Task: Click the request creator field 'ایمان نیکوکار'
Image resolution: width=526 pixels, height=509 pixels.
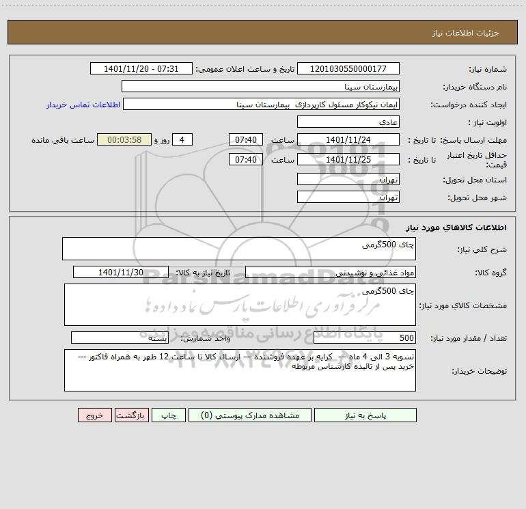Action: coord(262,104)
